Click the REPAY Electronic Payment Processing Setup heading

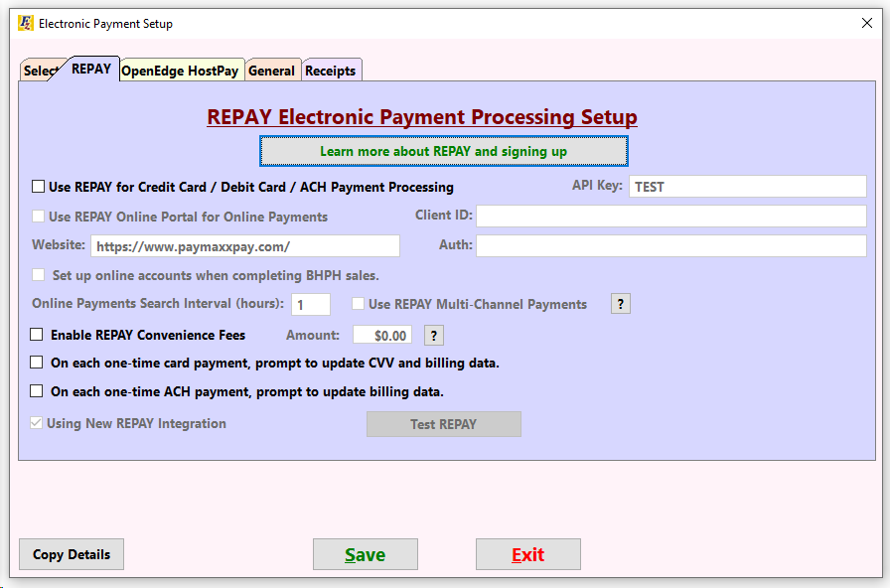(x=422, y=117)
